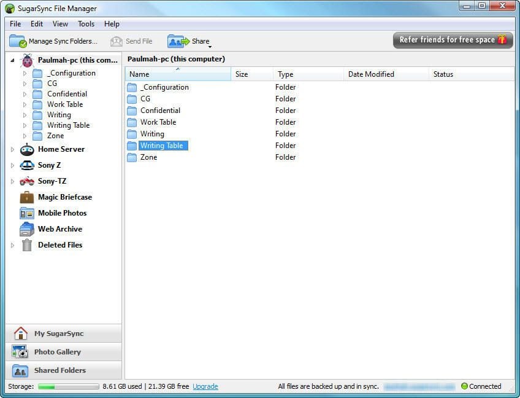Click the Send File envelope icon
The image size is (520, 398).
[x=117, y=41]
